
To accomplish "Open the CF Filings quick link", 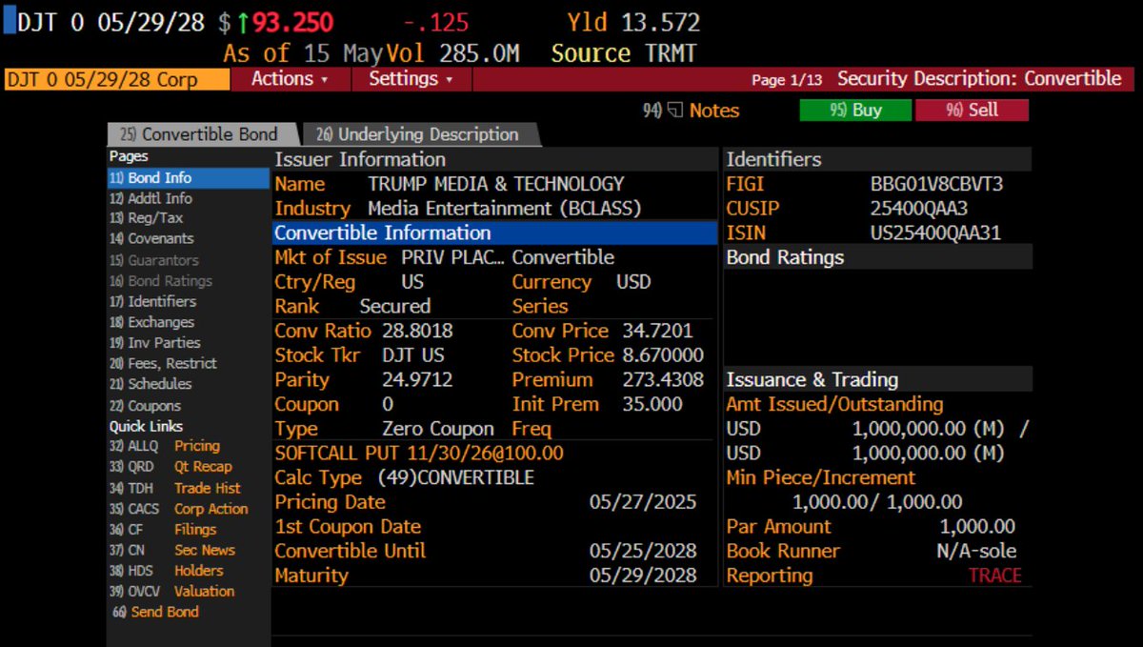I will pos(163,530).
